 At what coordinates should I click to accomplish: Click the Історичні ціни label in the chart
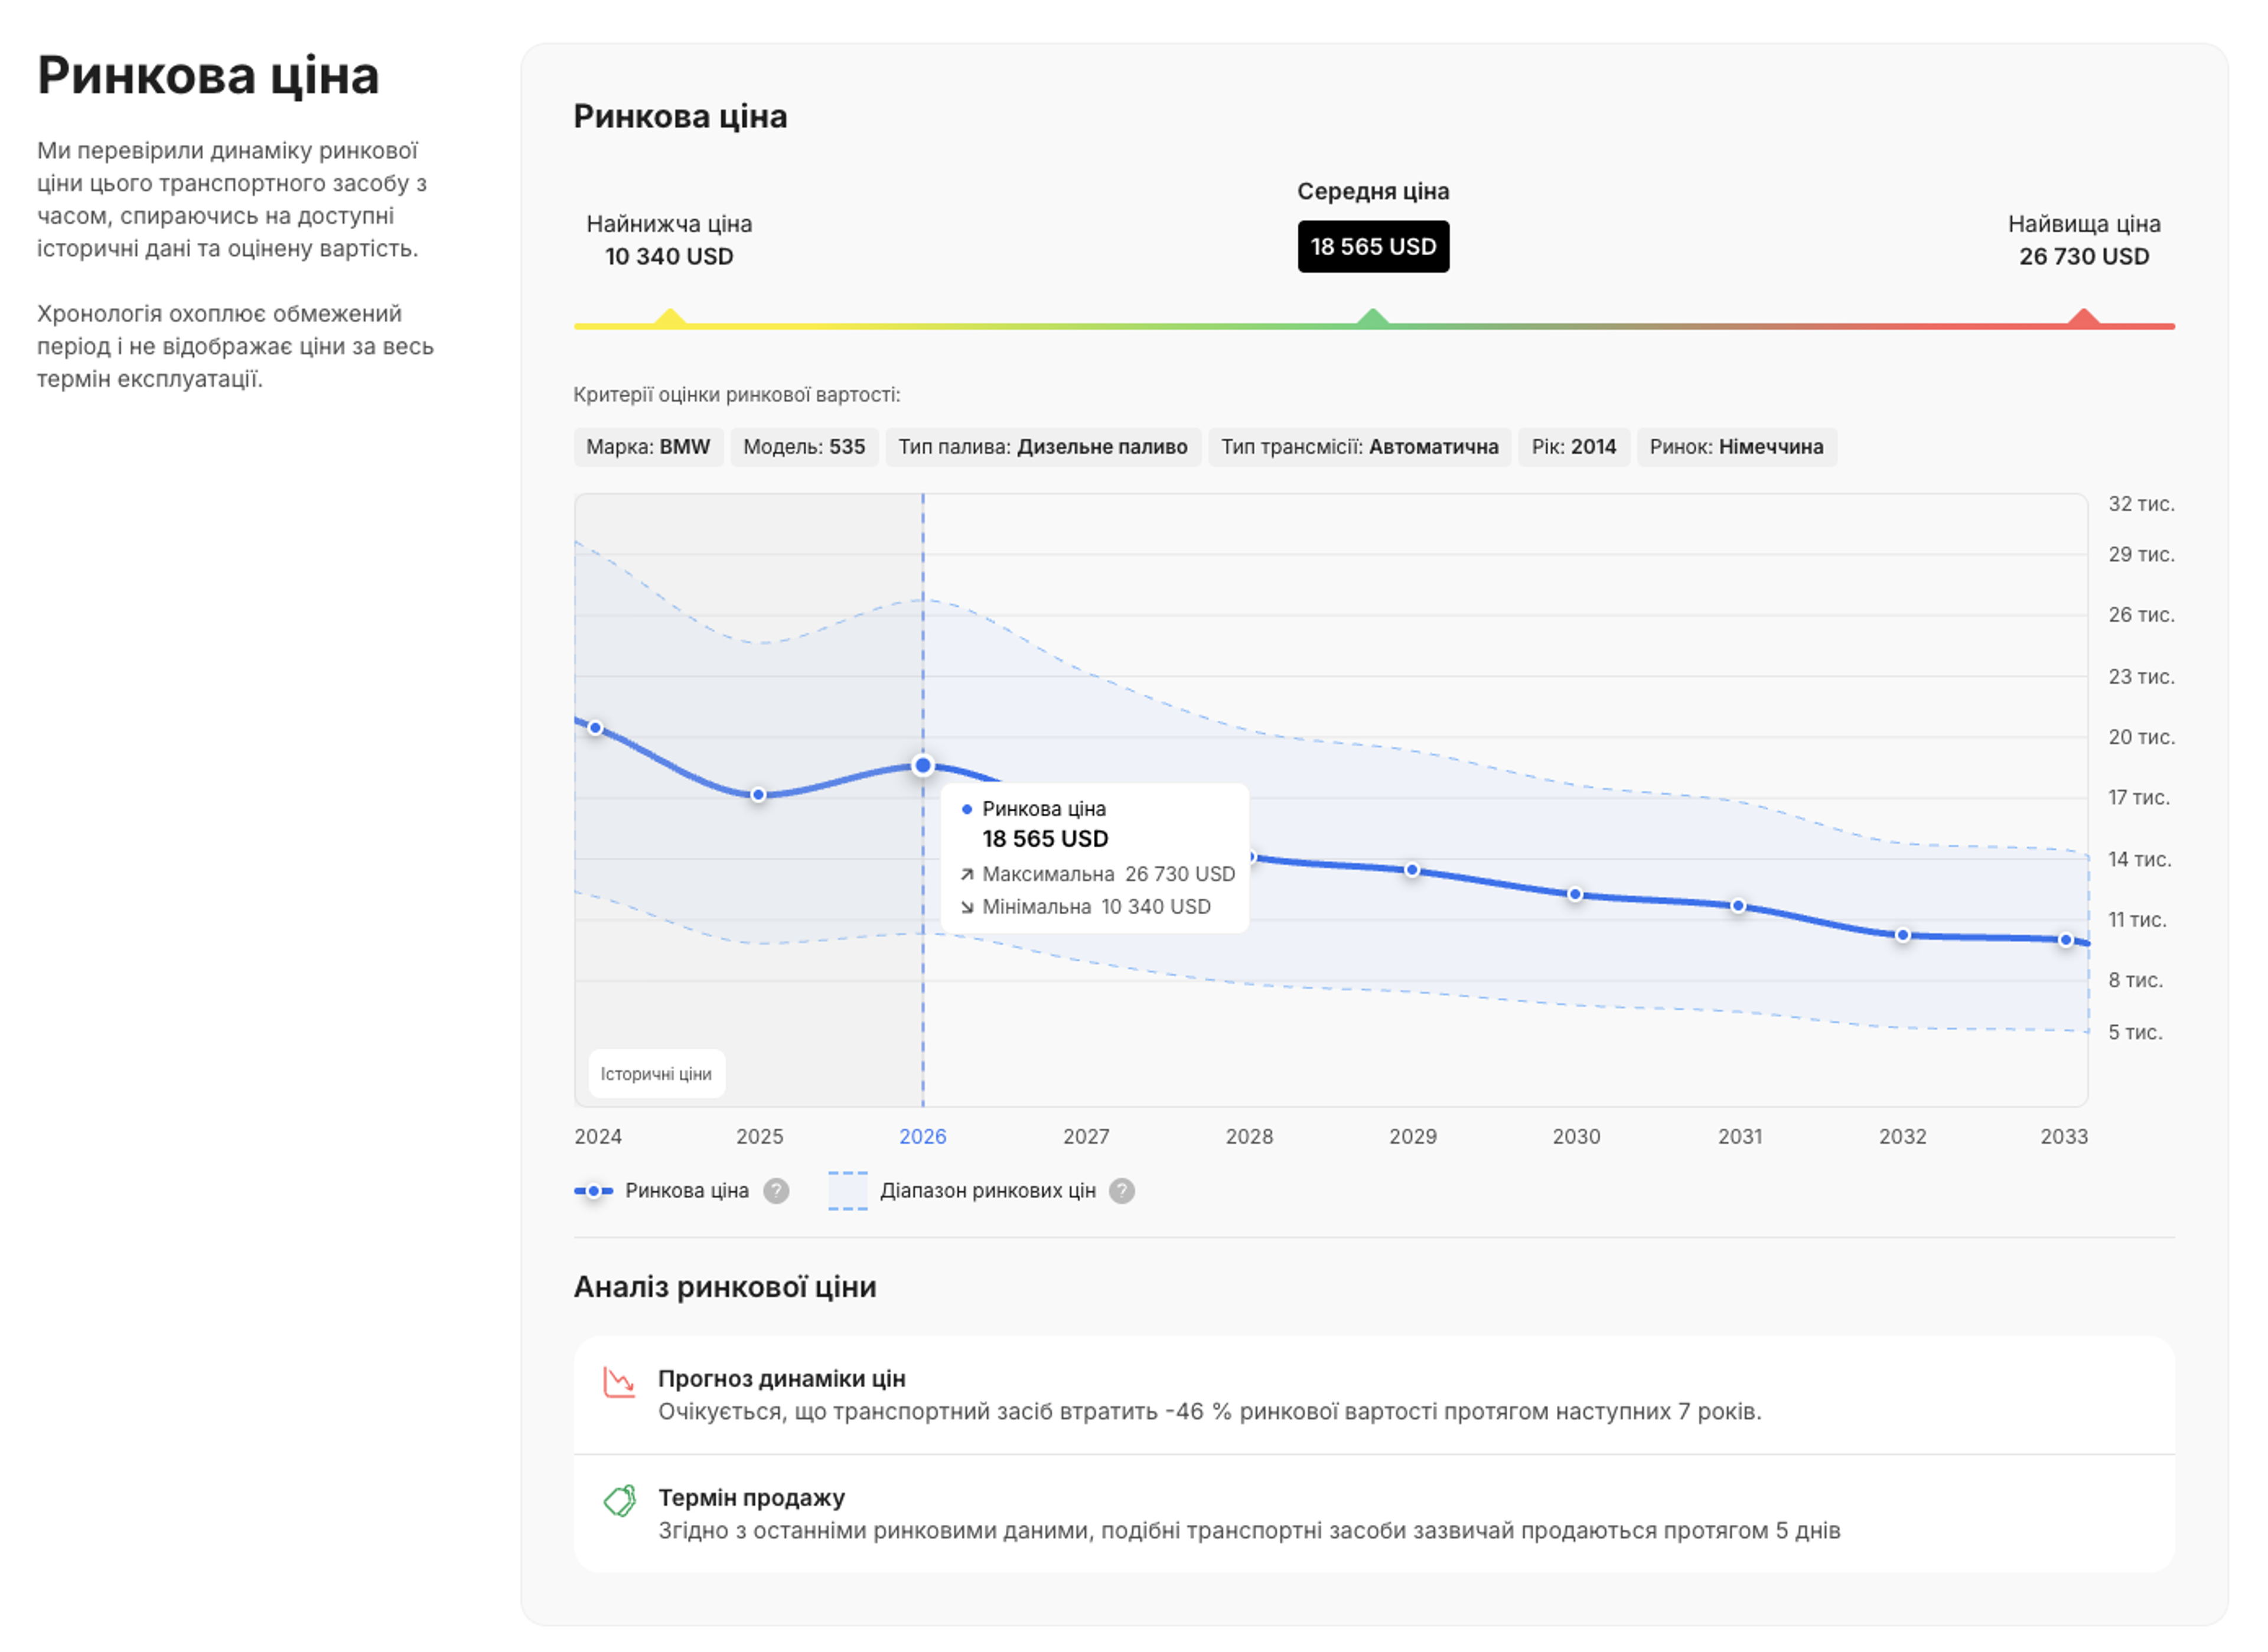pyautogui.click(x=656, y=1074)
